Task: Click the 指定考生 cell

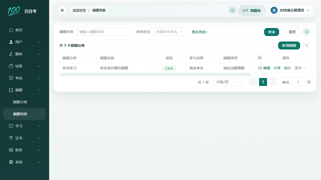Action: pos(203,68)
